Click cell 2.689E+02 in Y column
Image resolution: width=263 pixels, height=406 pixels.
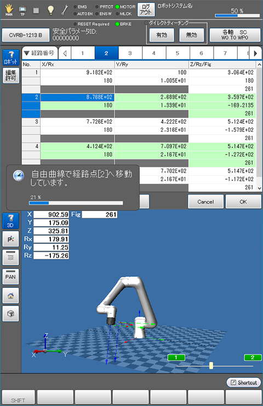pos(151,97)
